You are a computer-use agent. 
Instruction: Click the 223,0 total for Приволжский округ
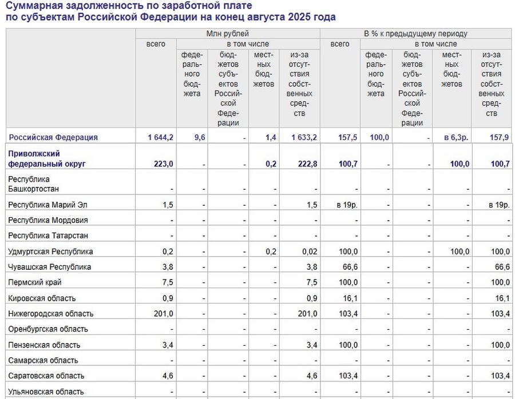coord(164,164)
